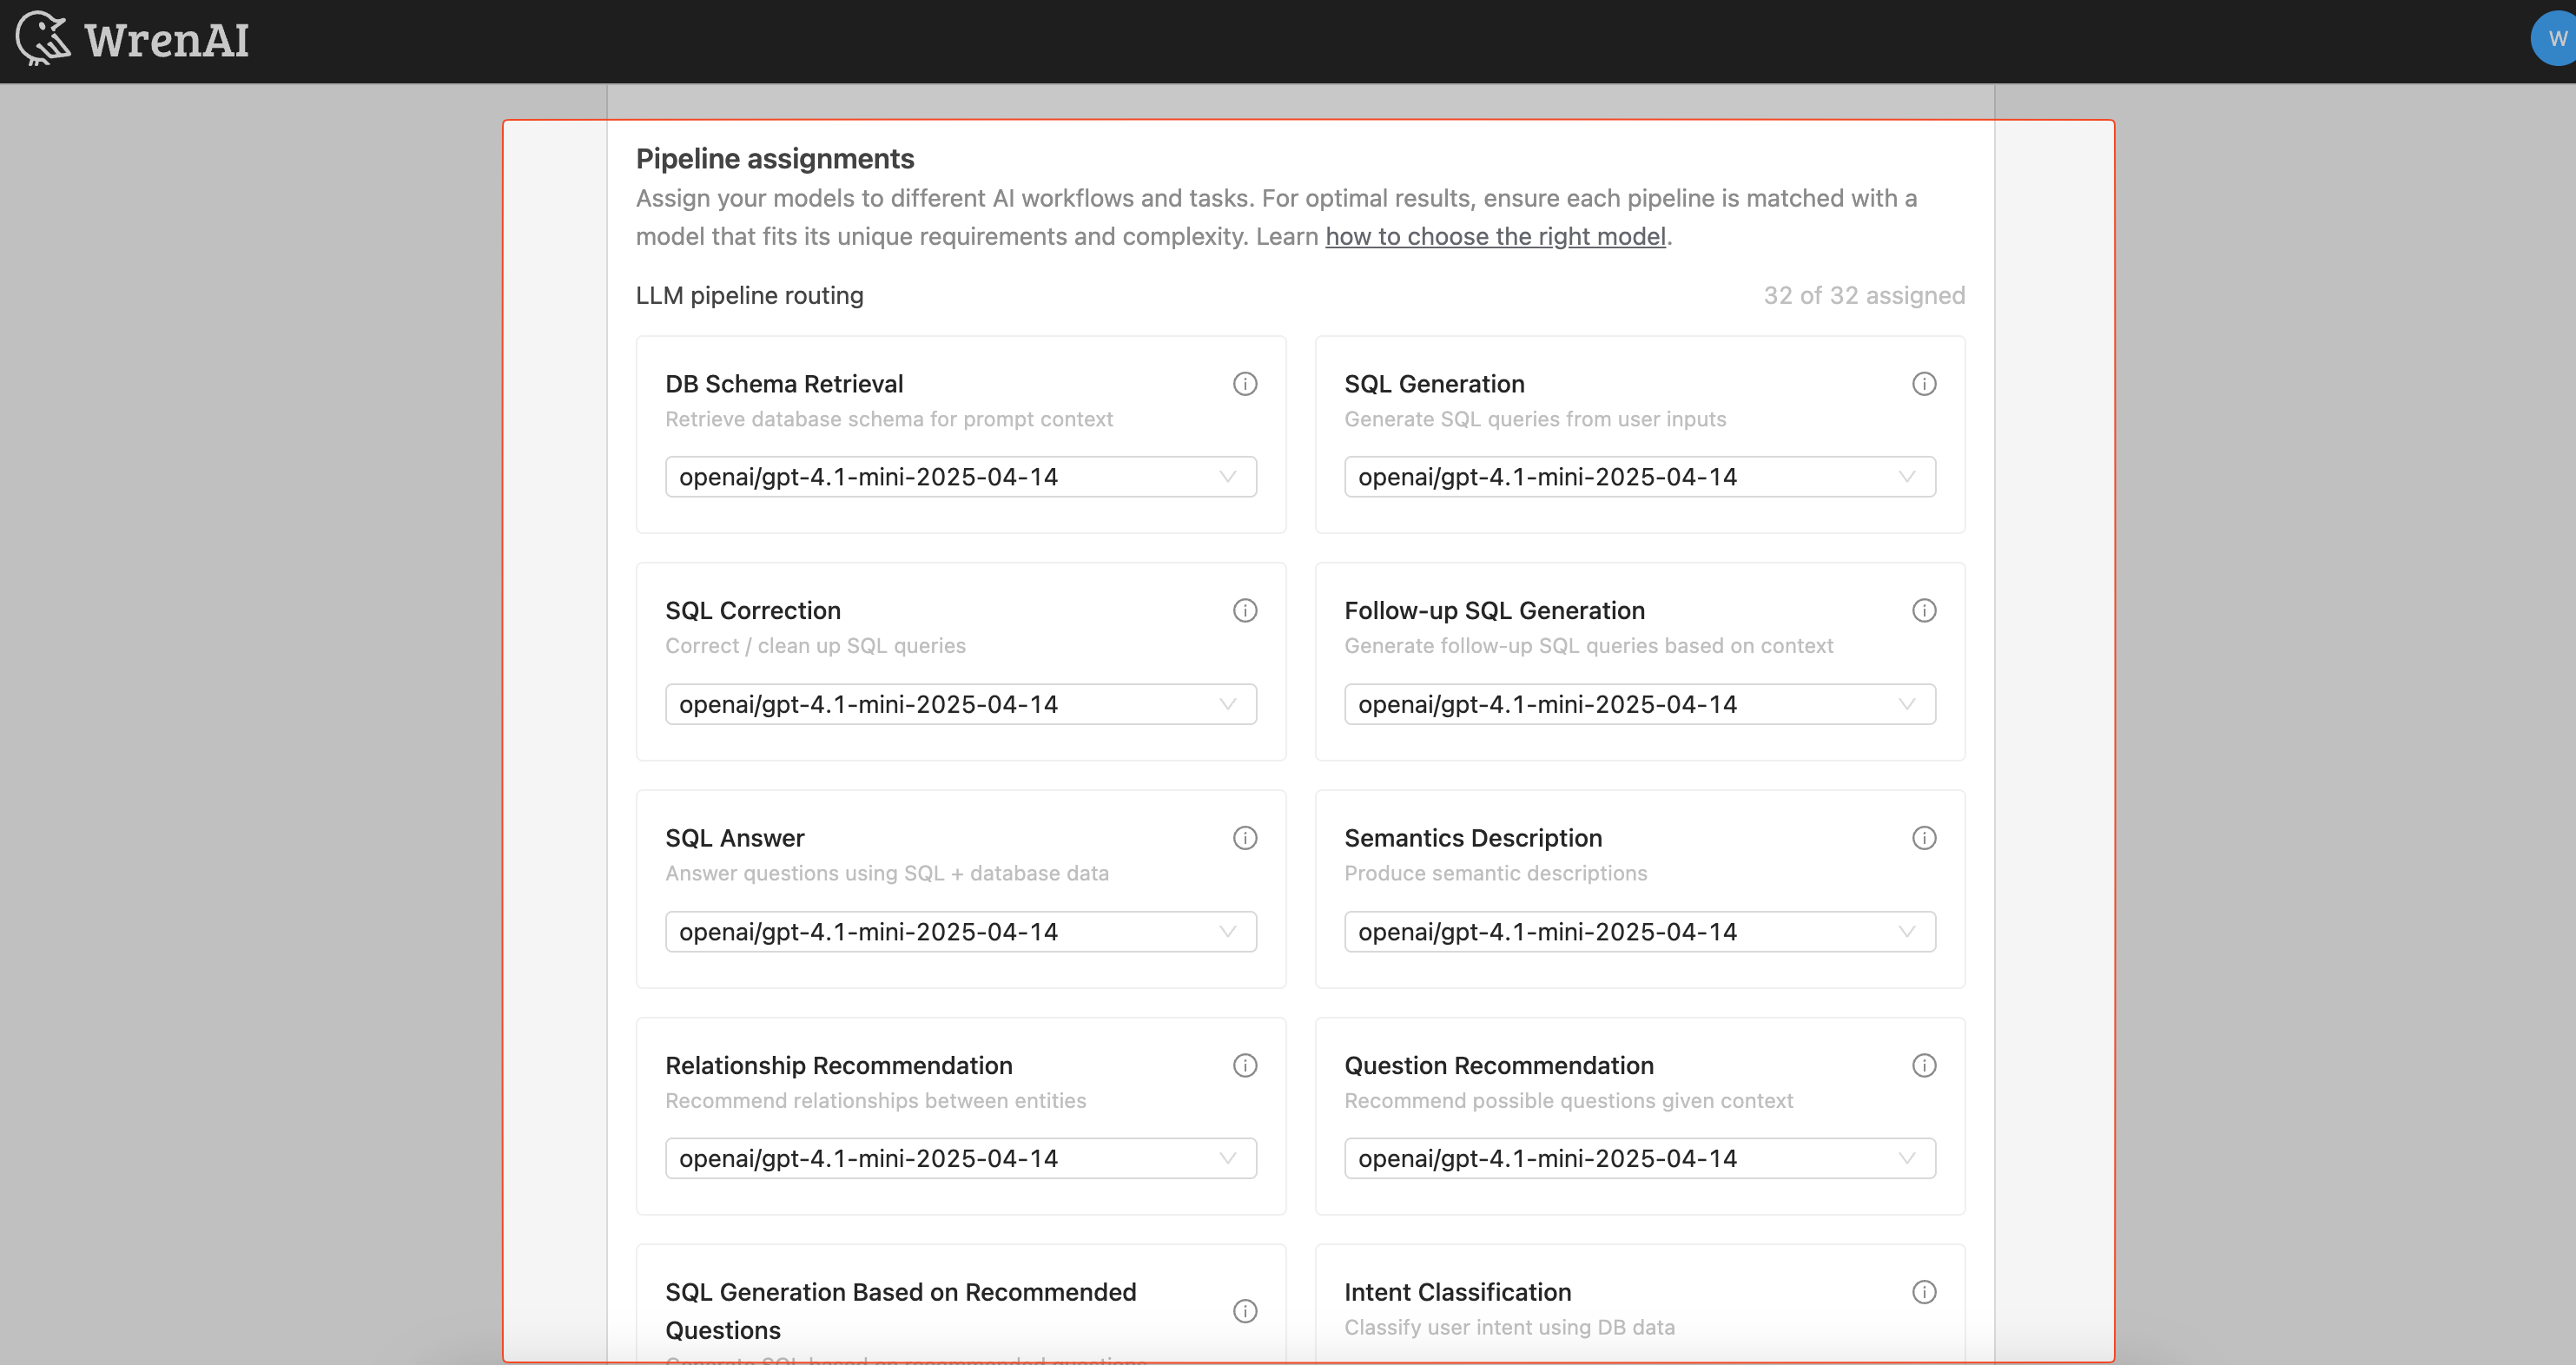Viewport: 2576px width, 1365px height.
Task: Click the info icon on the SQL Answer card
Action: coord(1245,838)
